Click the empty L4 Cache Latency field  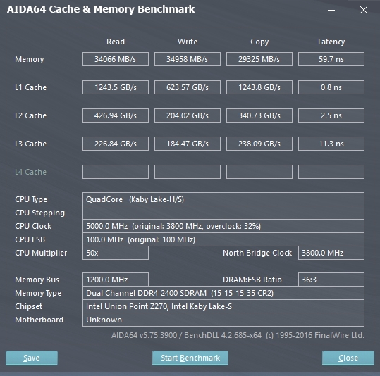click(x=331, y=172)
